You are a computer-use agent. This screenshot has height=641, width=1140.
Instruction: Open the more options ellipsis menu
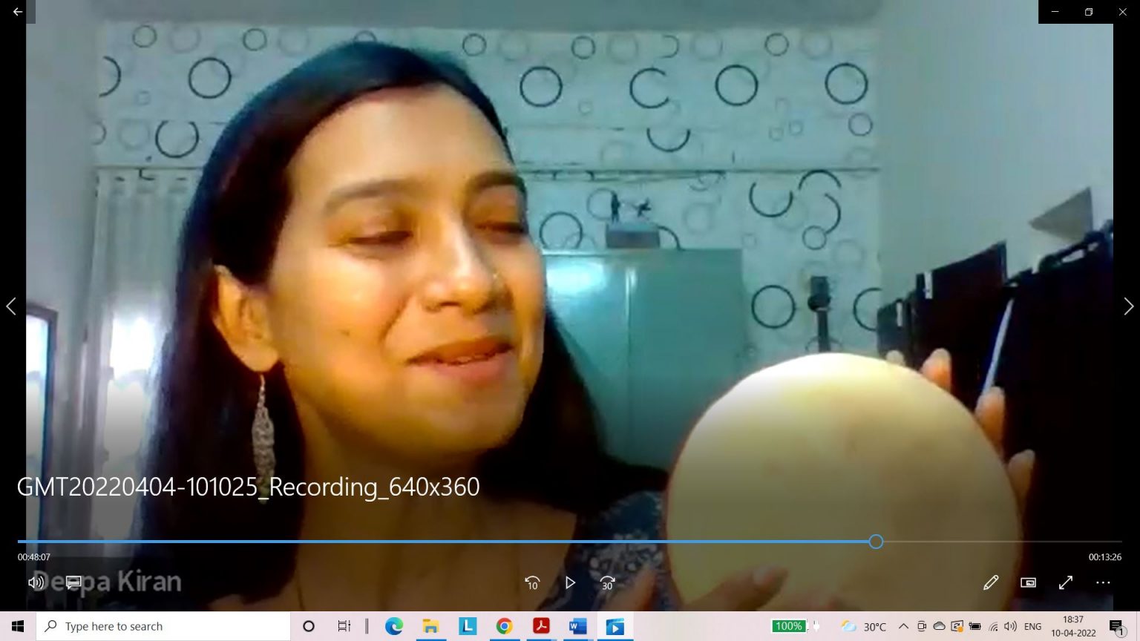(1104, 582)
